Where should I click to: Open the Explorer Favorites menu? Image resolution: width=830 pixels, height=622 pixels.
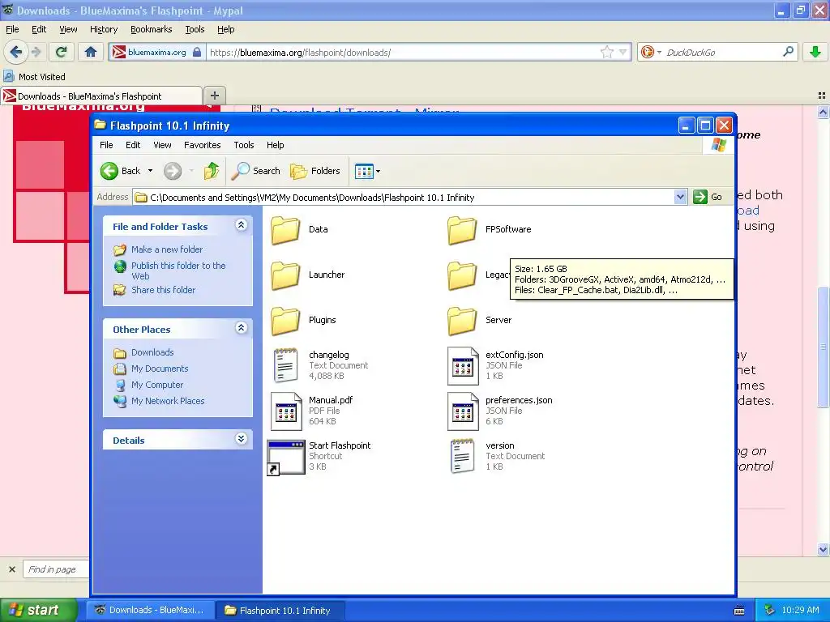coord(202,145)
